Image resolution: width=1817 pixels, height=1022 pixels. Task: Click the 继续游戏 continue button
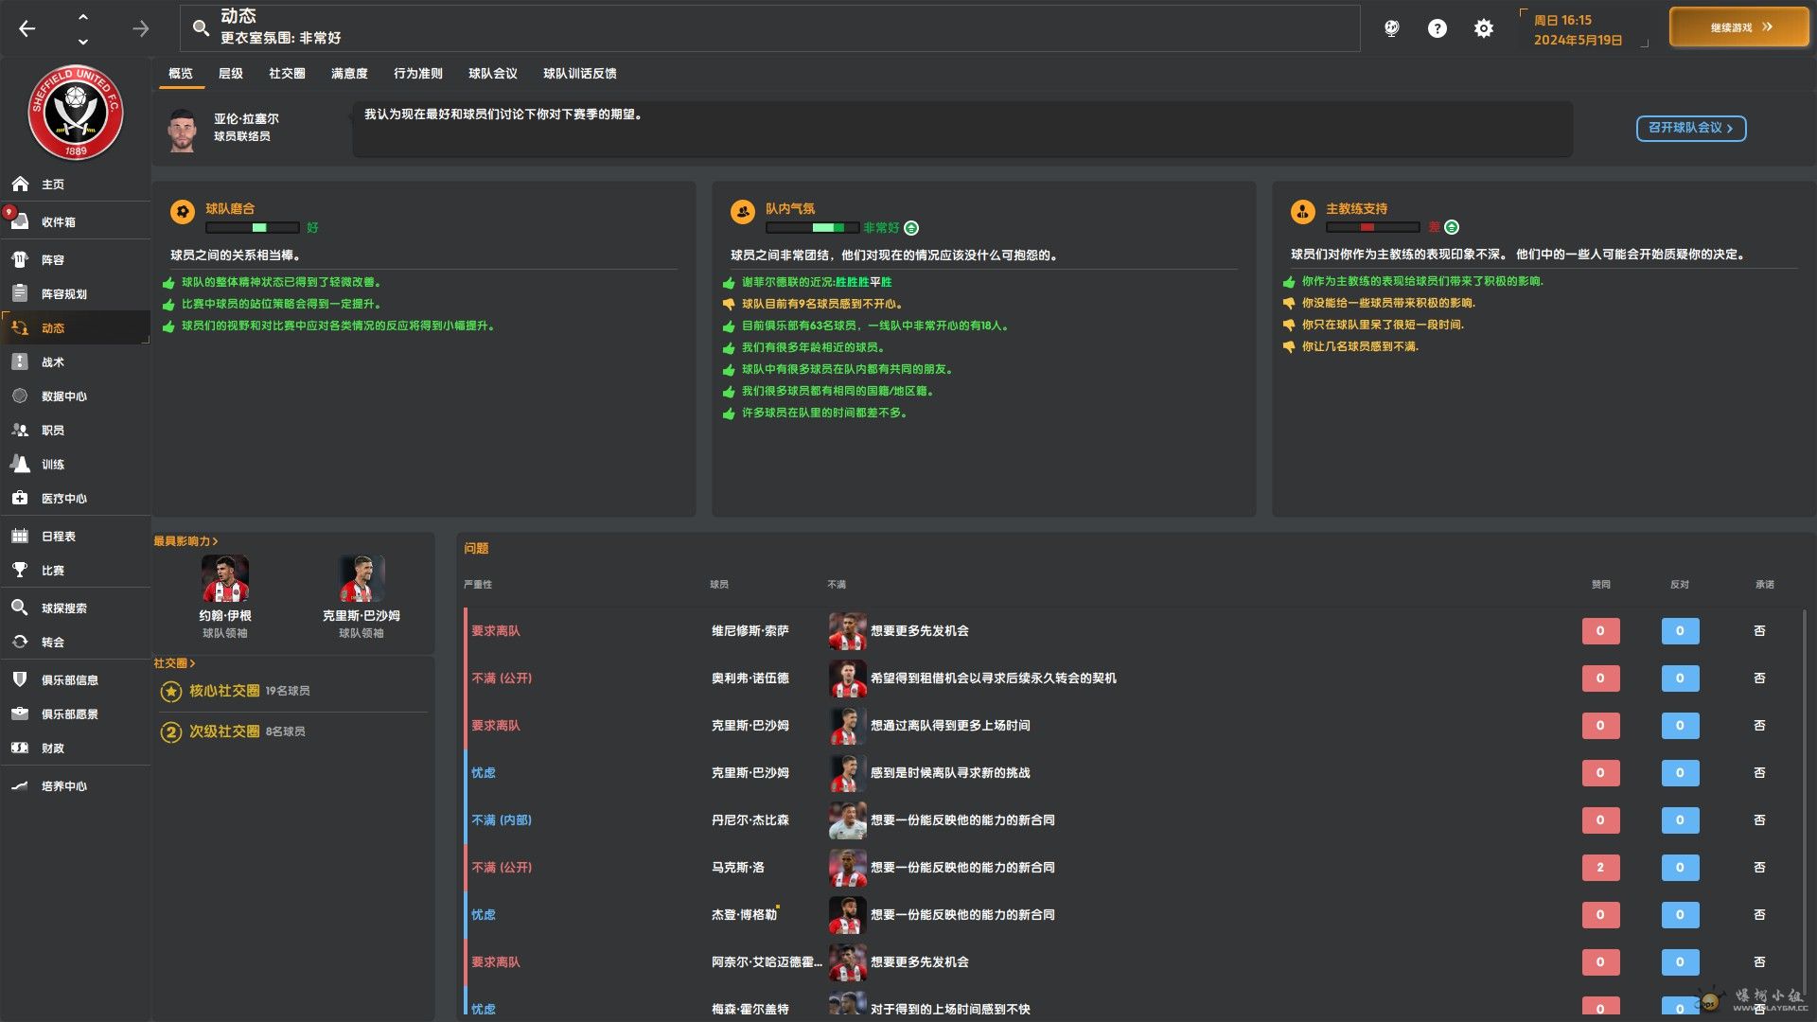coord(1738,27)
